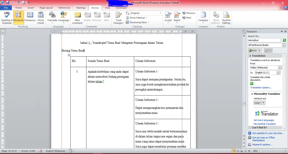Open the Language options button
This screenshot has width=288, height=154.
click(x=64, y=18)
